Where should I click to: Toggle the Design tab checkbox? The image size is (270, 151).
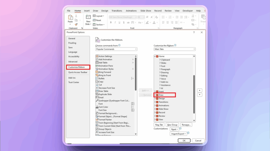coord(157,99)
